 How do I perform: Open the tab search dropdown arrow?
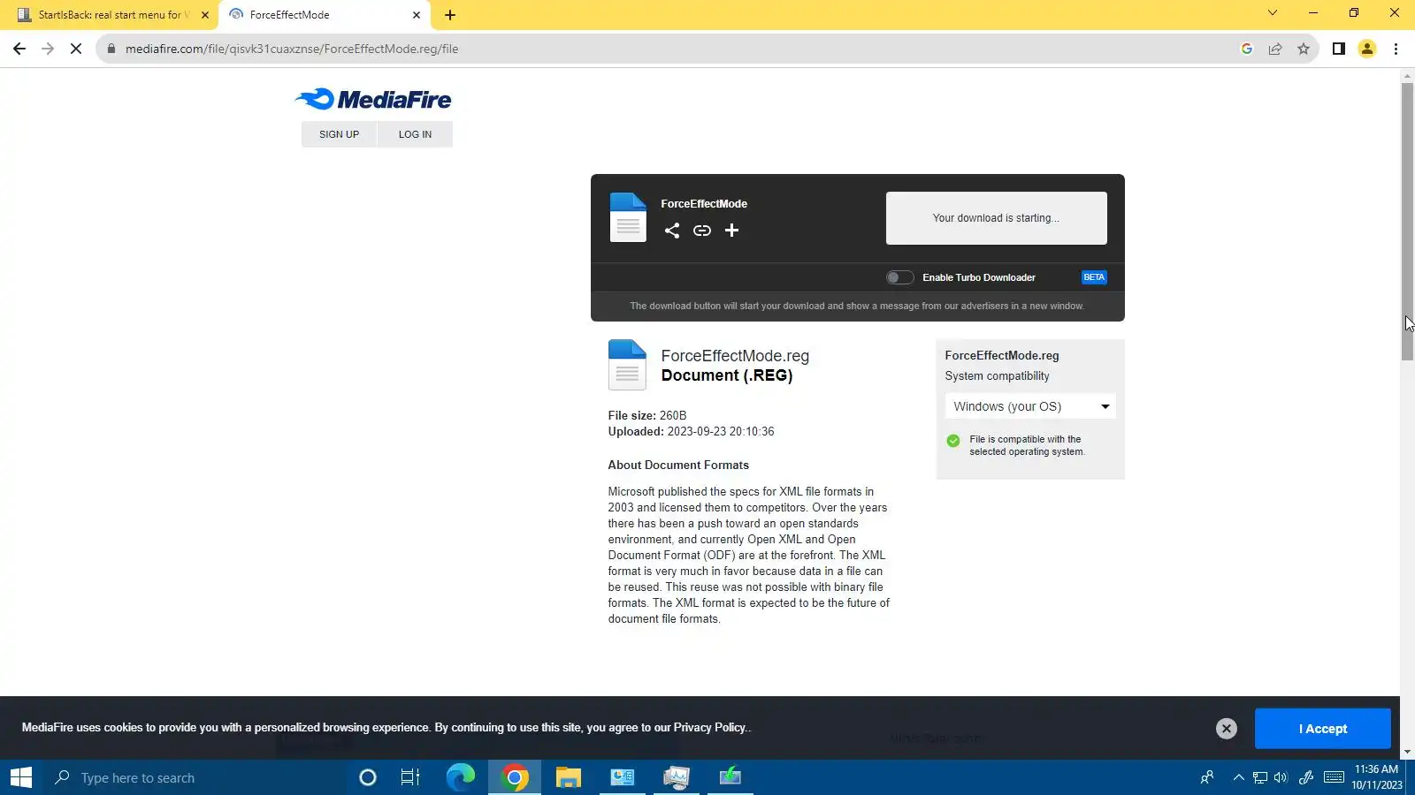(1273, 13)
